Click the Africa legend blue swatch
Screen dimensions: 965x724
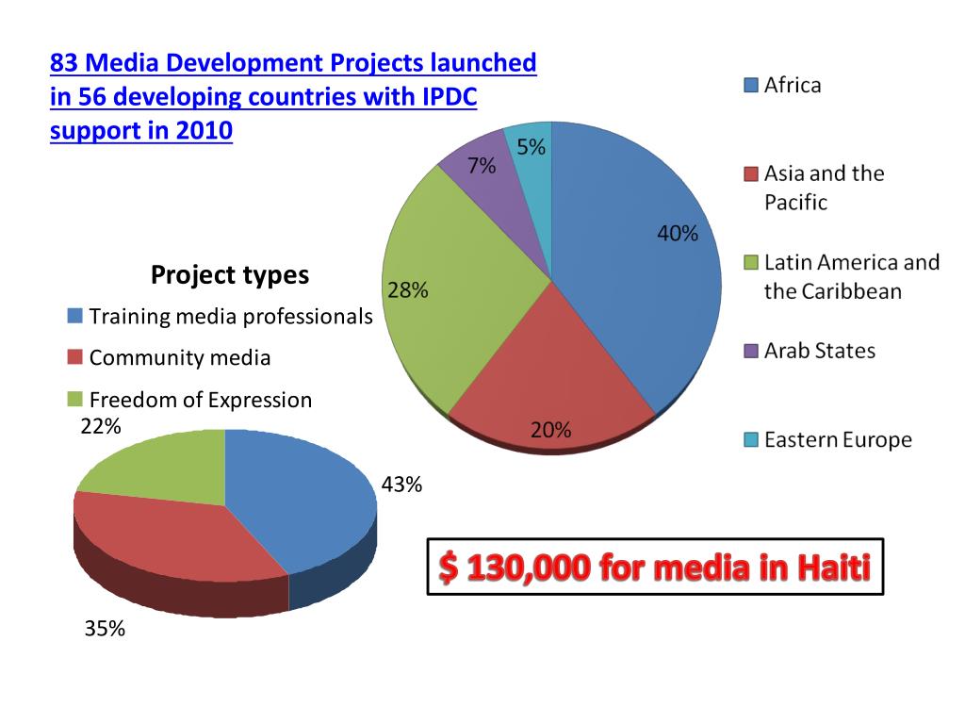(751, 85)
